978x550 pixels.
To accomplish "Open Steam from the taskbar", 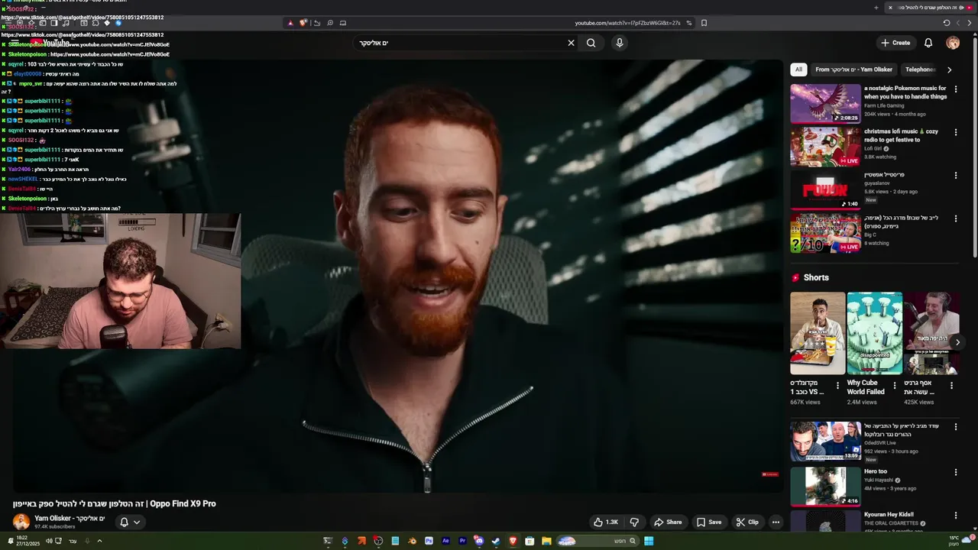I will coord(496,541).
